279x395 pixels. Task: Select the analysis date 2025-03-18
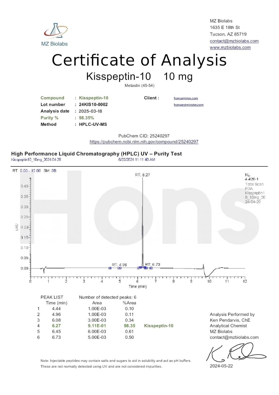point(90,111)
